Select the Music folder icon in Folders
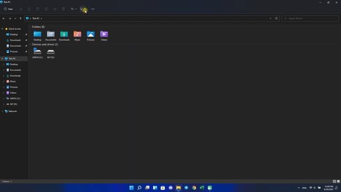This screenshot has width=341, height=192. coord(77,36)
